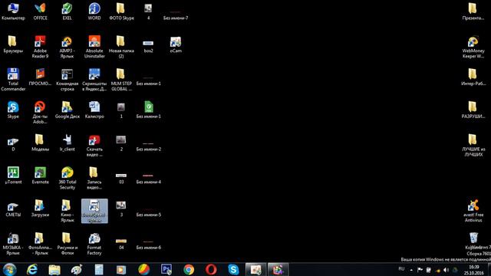Show hidden tray icons arrow

(x=411, y=270)
